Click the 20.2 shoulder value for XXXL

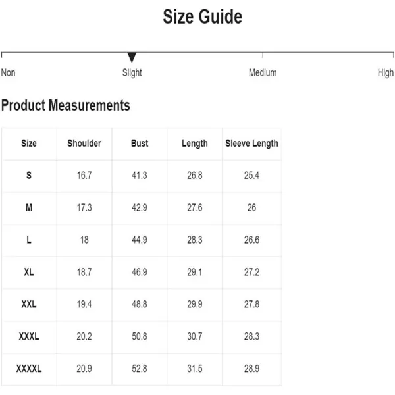[84, 336]
